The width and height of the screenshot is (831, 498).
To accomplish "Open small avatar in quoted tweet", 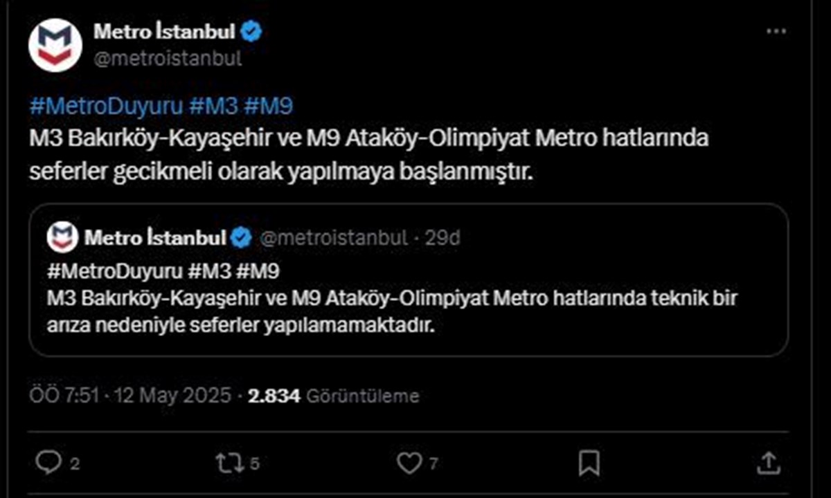I will [x=62, y=238].
